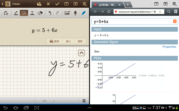
Task: Select the Eraser tool
Action: point(40,13)
